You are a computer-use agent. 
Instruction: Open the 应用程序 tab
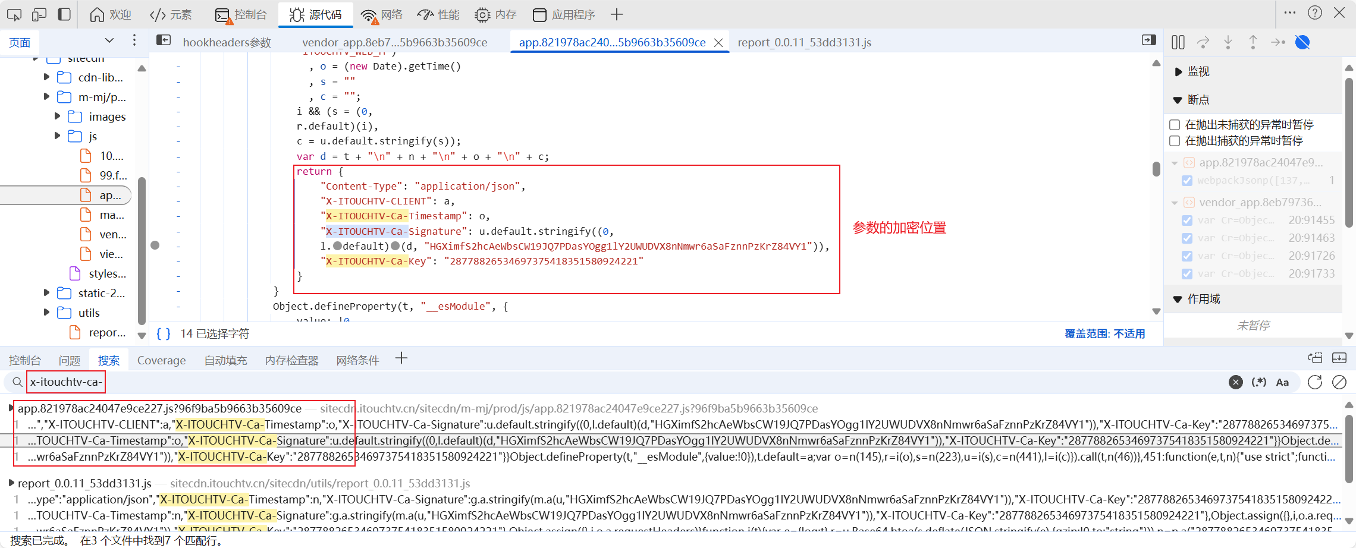tap(564, 14)
